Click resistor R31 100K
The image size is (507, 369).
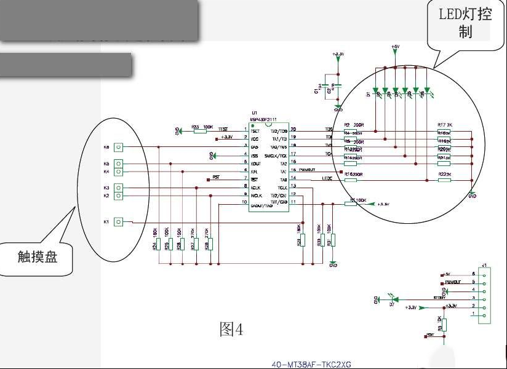click(x=333, y=240)
